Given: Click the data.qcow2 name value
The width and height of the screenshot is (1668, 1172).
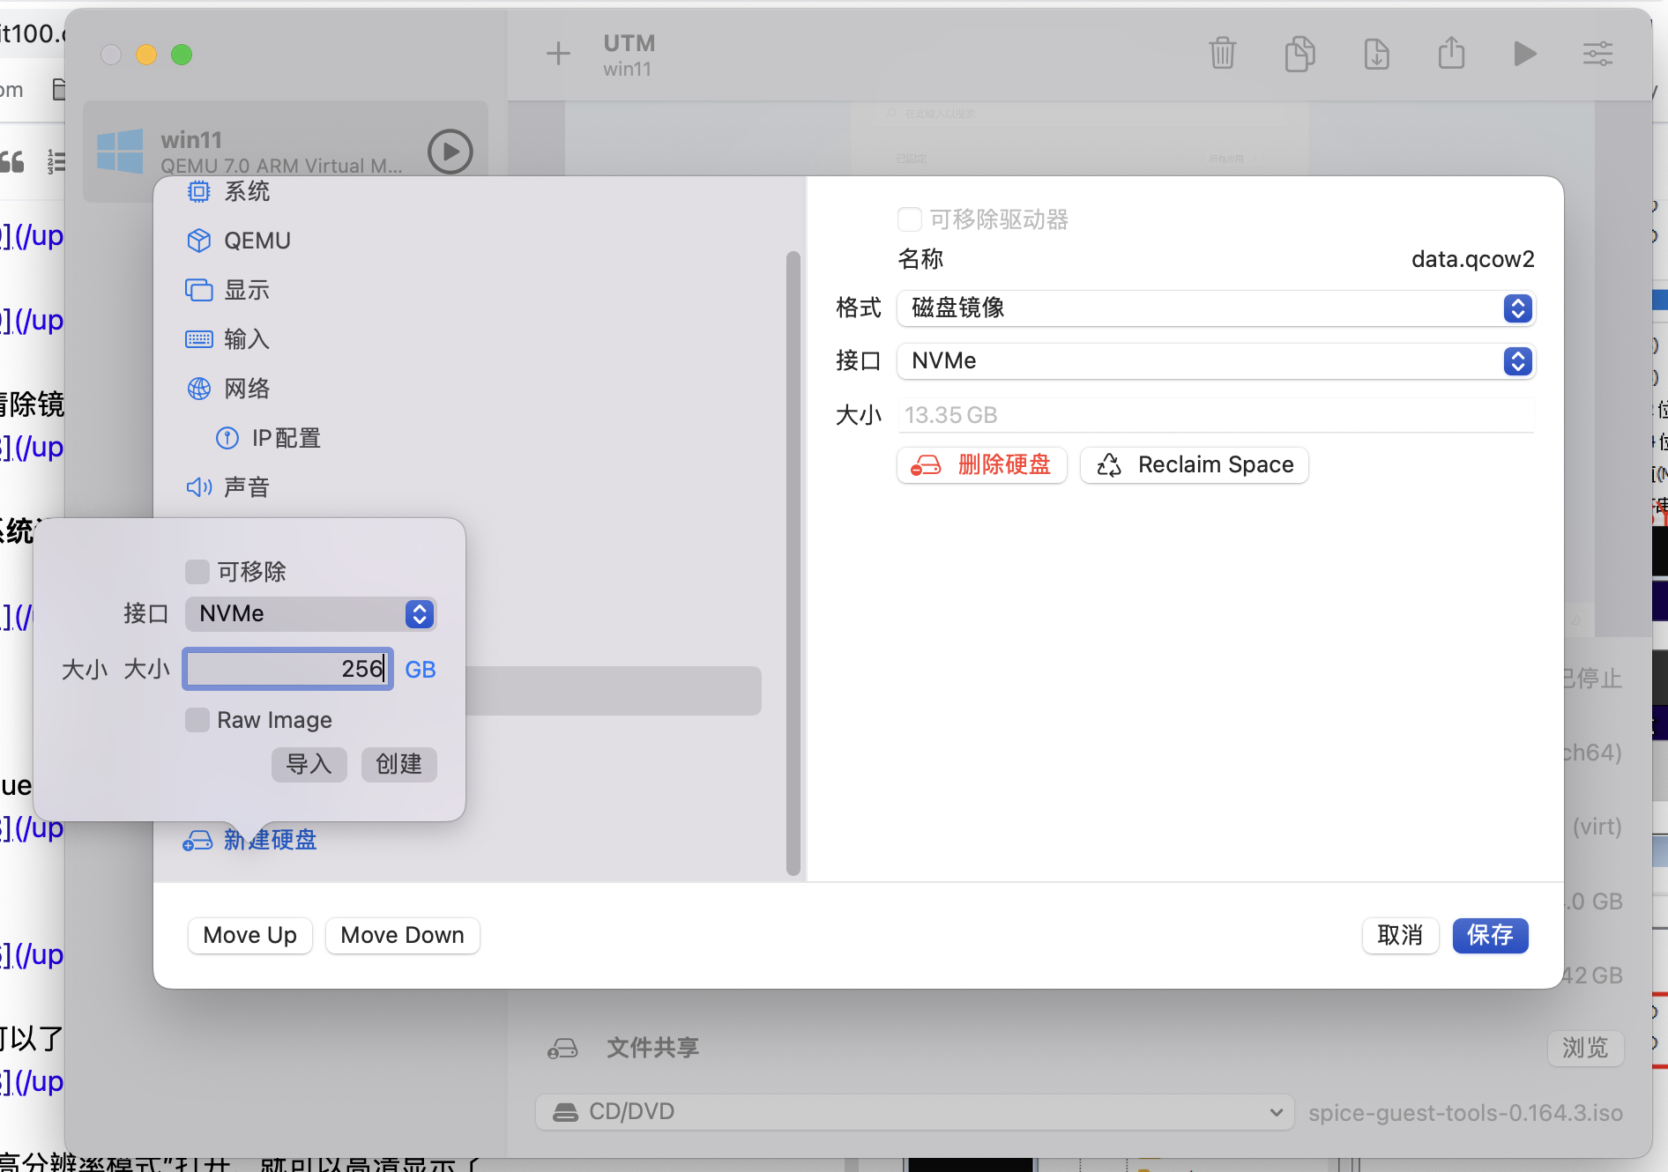Looking at the screenshot, I should coord(1473,259).
